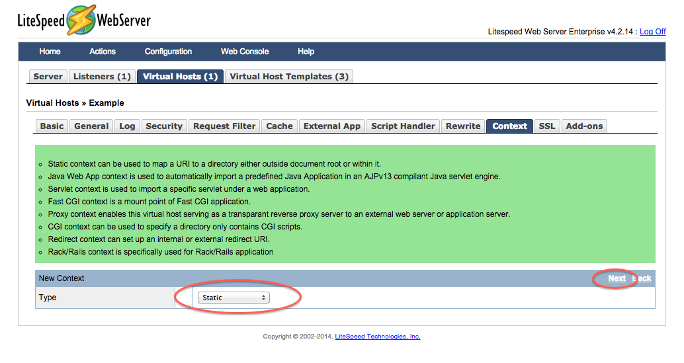684x363 pixels.
Task: Open the Configuration menu
Action: click(x=169, y=52)
